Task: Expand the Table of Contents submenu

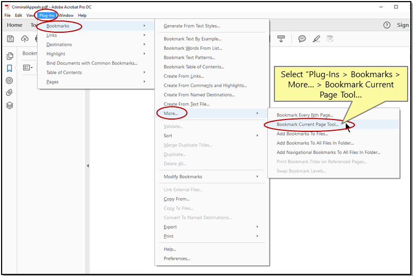Action: pyautogui.click(x=96, y=72)
